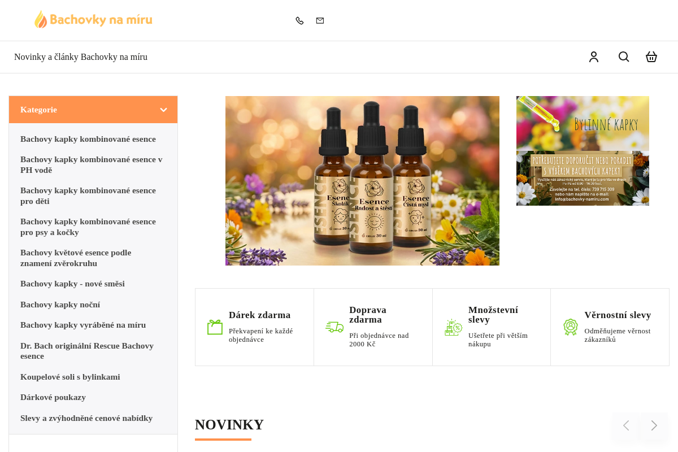Collapse the Kategorie panel chevron
This screenshot has width=678, height=452.
pyautogui.click(x=164, y=110)
